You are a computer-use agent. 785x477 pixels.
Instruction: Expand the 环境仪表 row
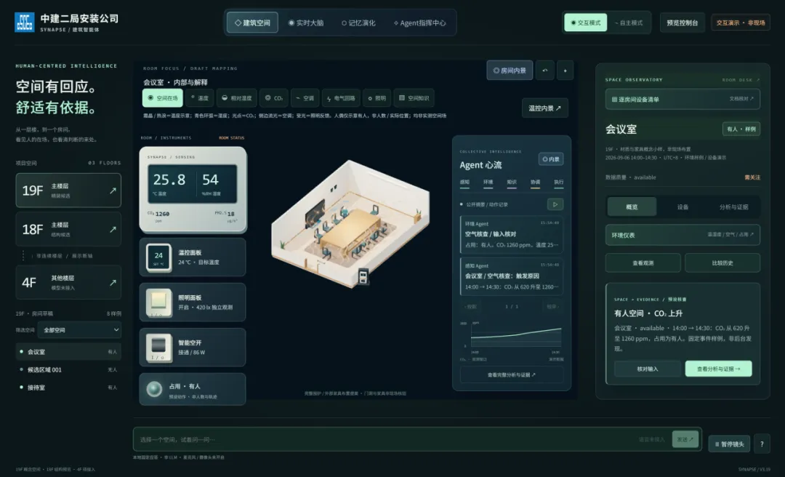[683, 235]
